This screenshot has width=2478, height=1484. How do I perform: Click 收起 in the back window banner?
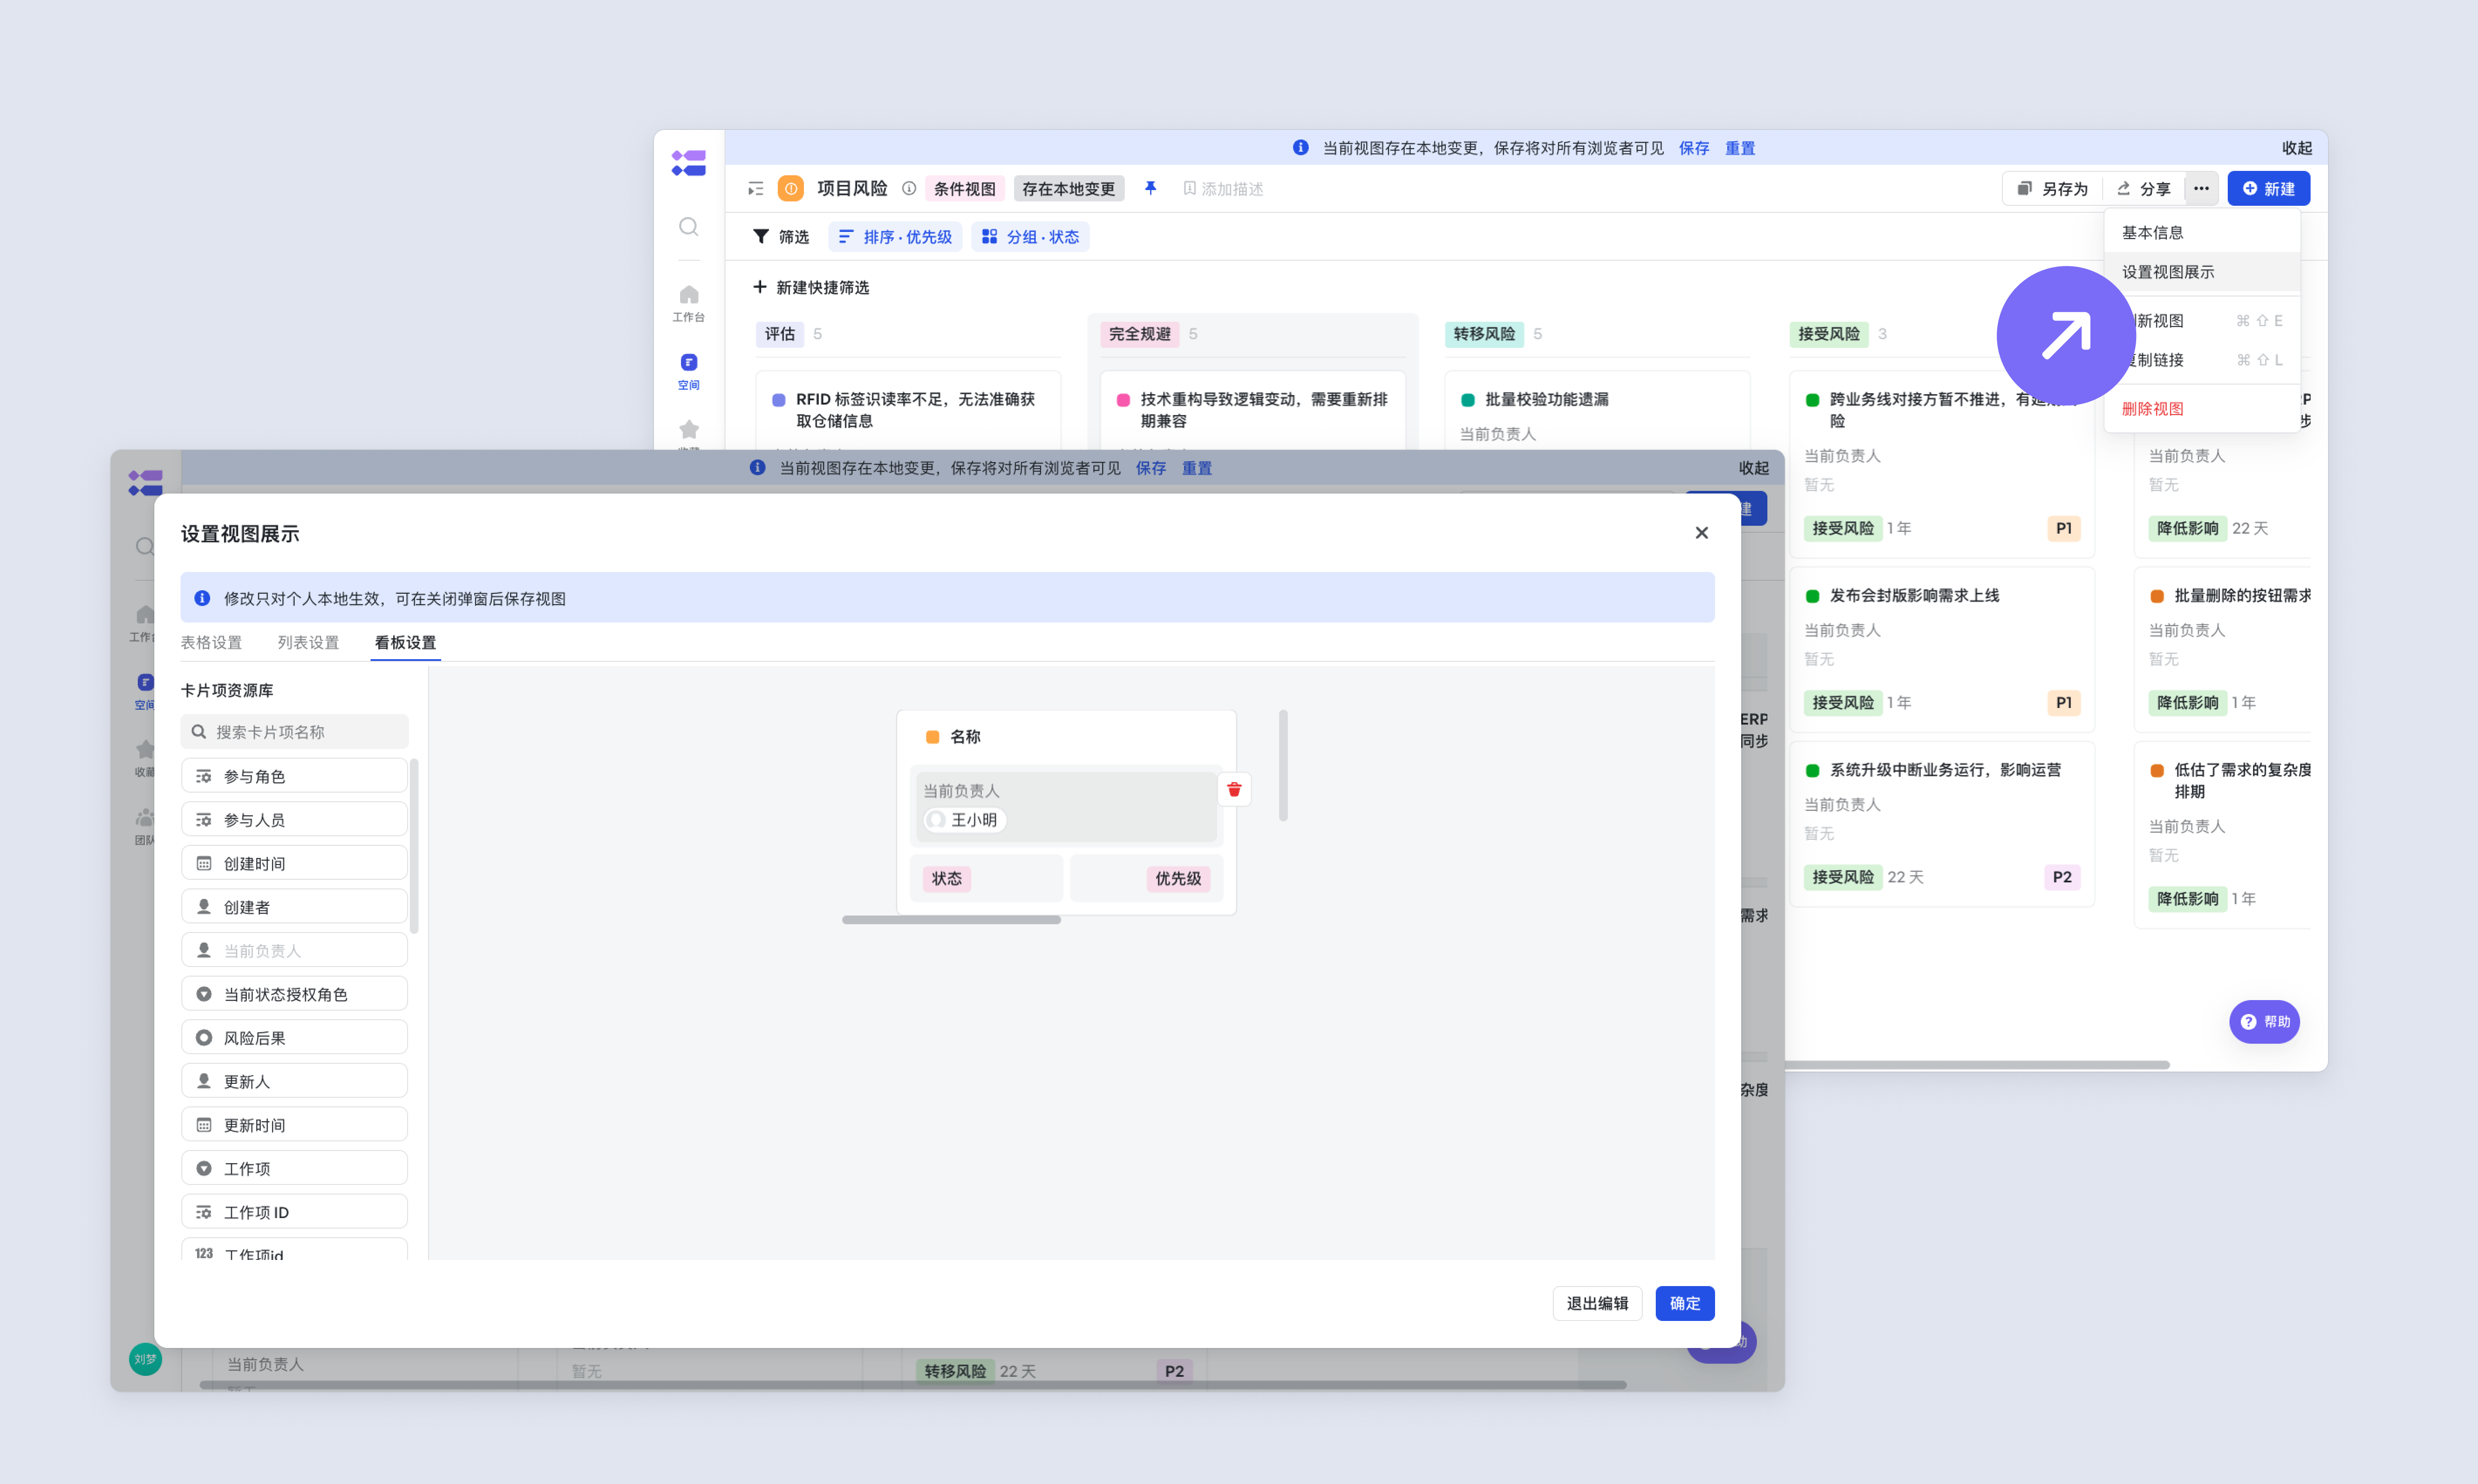pyautogui.click(x=2297, y=148)
